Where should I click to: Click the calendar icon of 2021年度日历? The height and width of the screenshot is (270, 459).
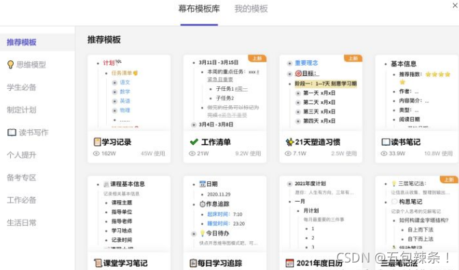[x=289, y=263]
